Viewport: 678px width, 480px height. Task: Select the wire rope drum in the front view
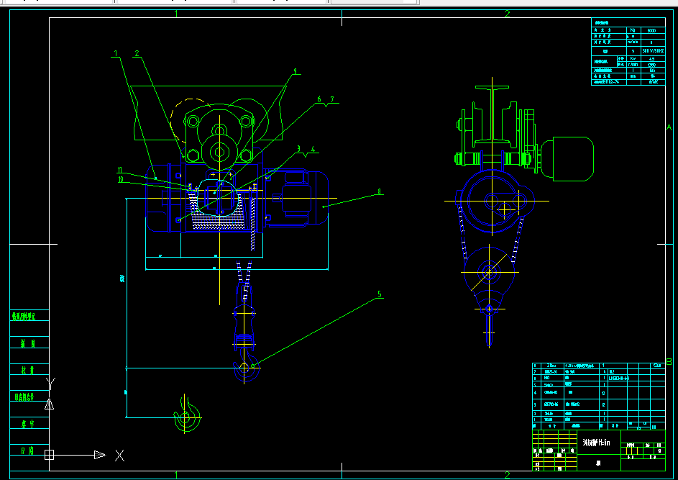[220, 210]
